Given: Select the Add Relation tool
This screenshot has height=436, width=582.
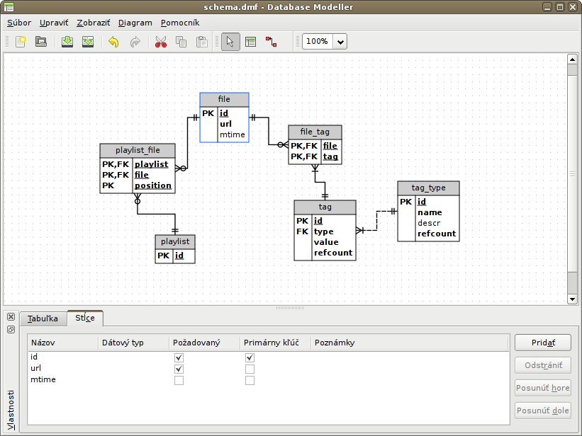Looking at the screenshot, I should tap(272, 42).
